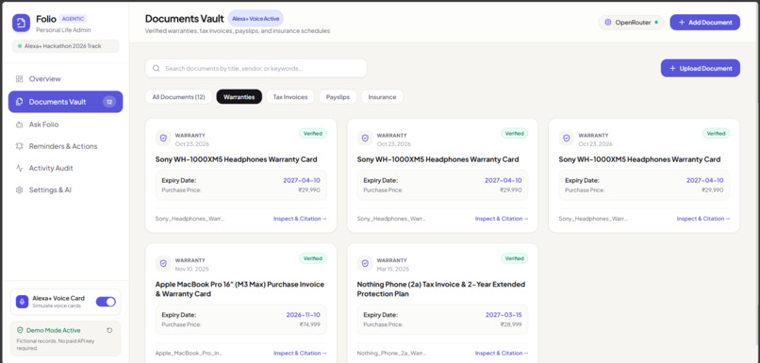This screenshot has height=363, width=760.
Task: Click the expiry date 2027-03-15
Action: [x=504, y=315]
